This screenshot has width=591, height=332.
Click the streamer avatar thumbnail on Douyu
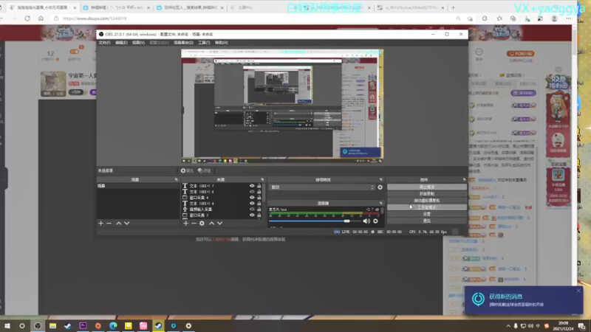pos(52,83)
